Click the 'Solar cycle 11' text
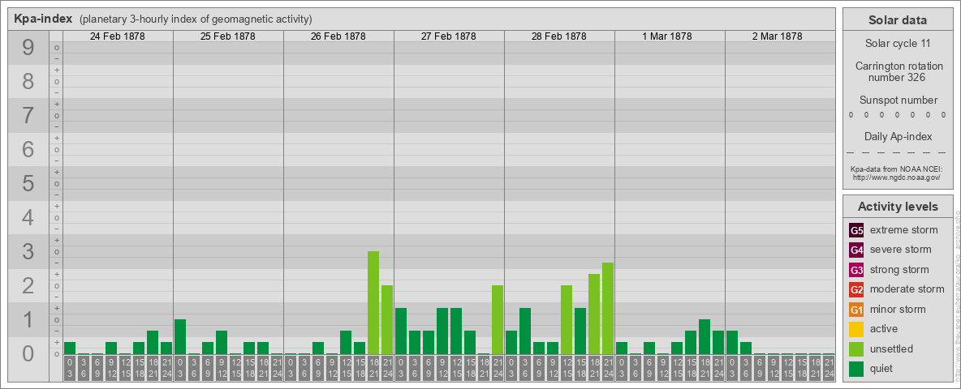The height and width of the screenshot is (389, 961). pyautogui.click(x=898, y=44)
